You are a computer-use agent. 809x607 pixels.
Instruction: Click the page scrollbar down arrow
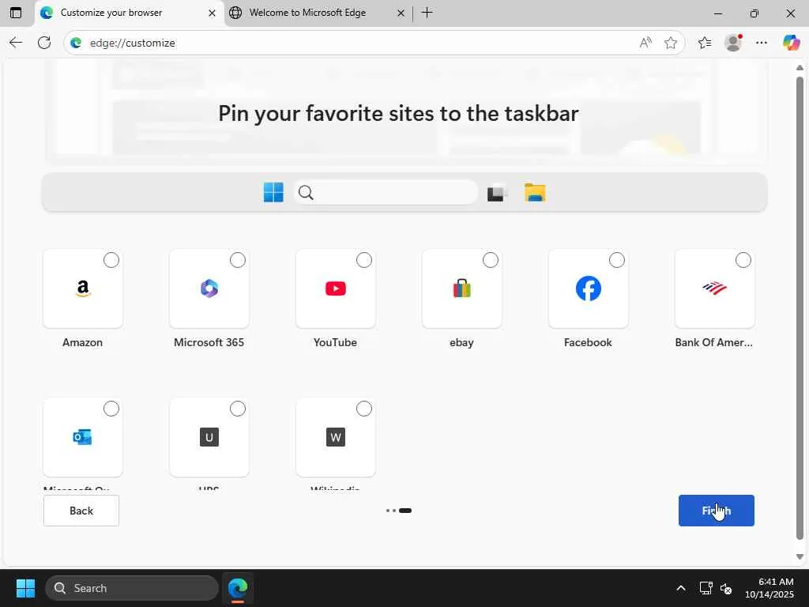click(800, 556)
